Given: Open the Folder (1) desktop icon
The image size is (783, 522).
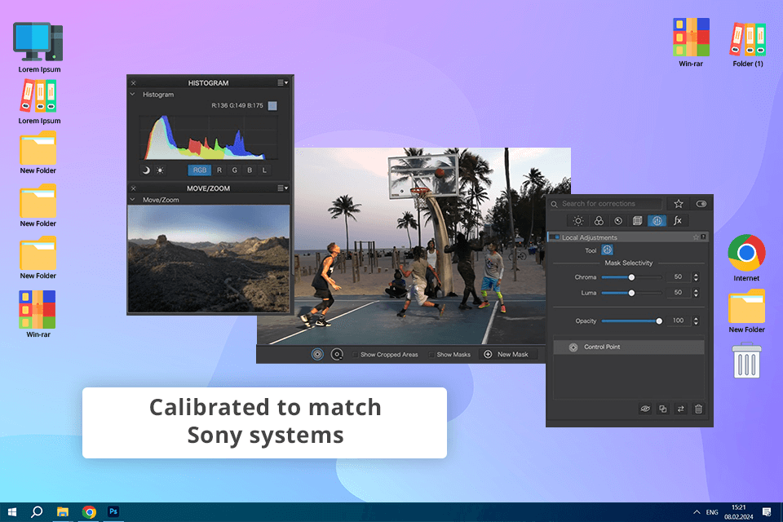Looking at the screenshot, I should 748,44.
